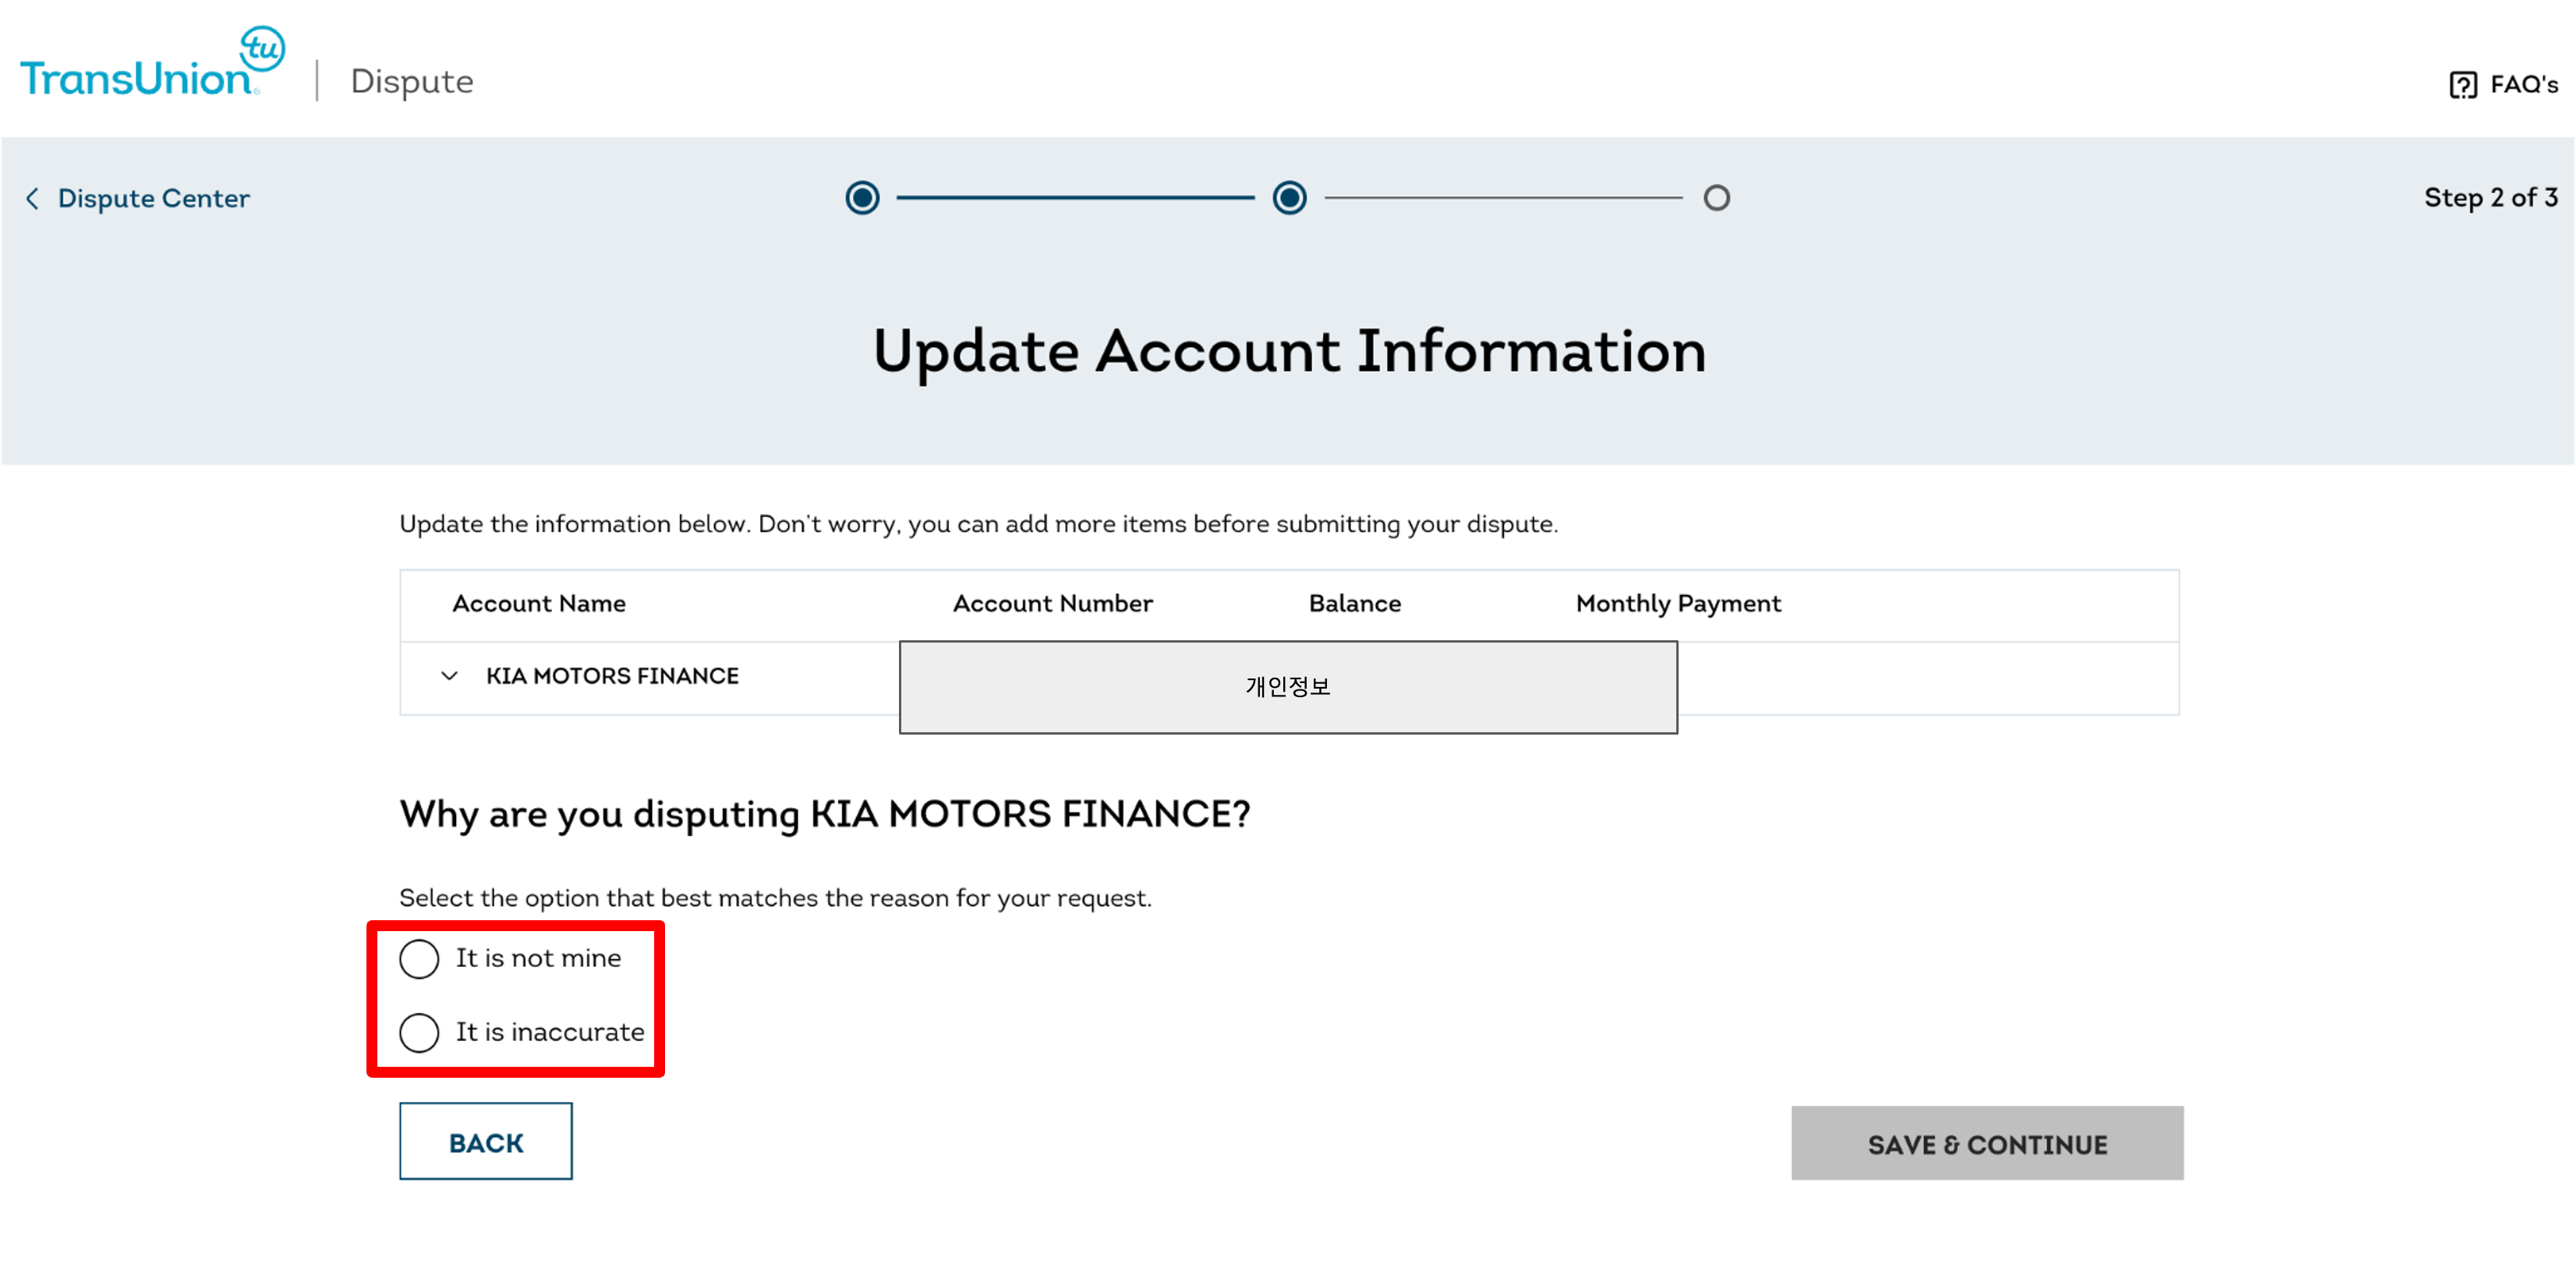The width and height of the screenshot is (2576, 1261).
Task: Select the 'It is not mine' radio option
Action: 419,958
